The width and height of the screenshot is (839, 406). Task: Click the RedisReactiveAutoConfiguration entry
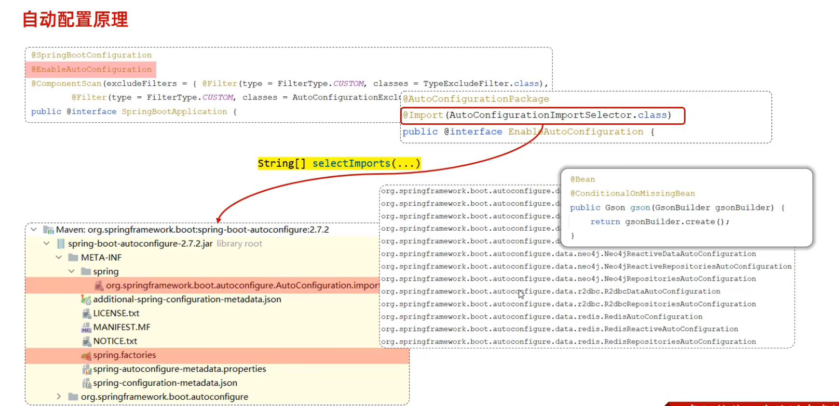[559, 329]
